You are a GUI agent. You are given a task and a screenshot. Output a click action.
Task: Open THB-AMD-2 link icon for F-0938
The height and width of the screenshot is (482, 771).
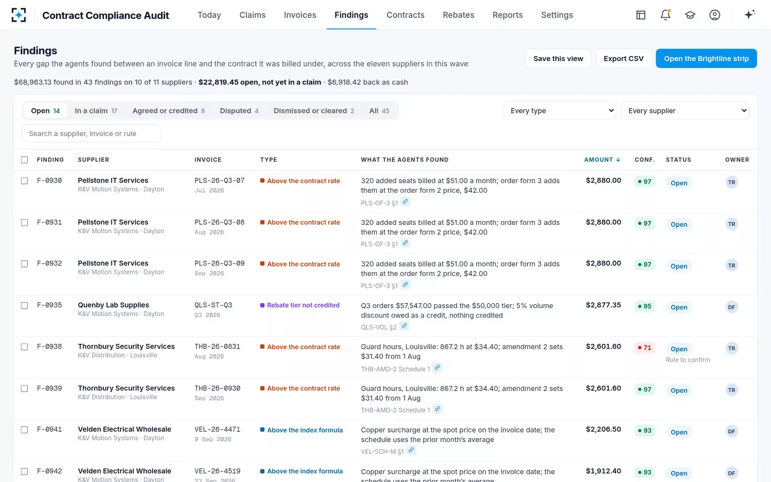[438, 368]
